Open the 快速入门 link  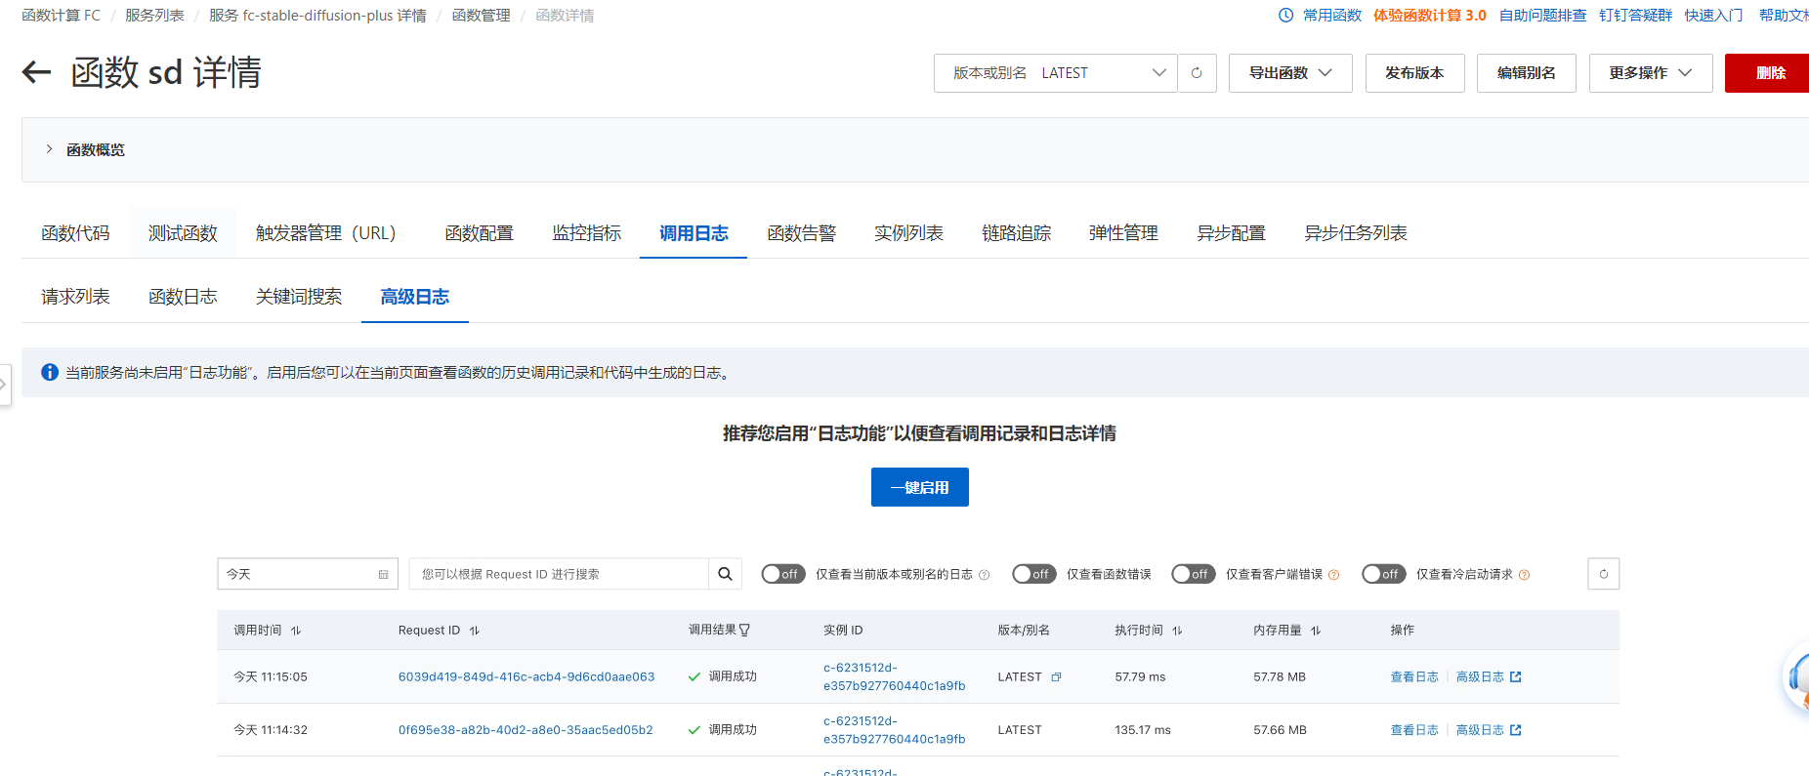click(x=1713, y=16)
